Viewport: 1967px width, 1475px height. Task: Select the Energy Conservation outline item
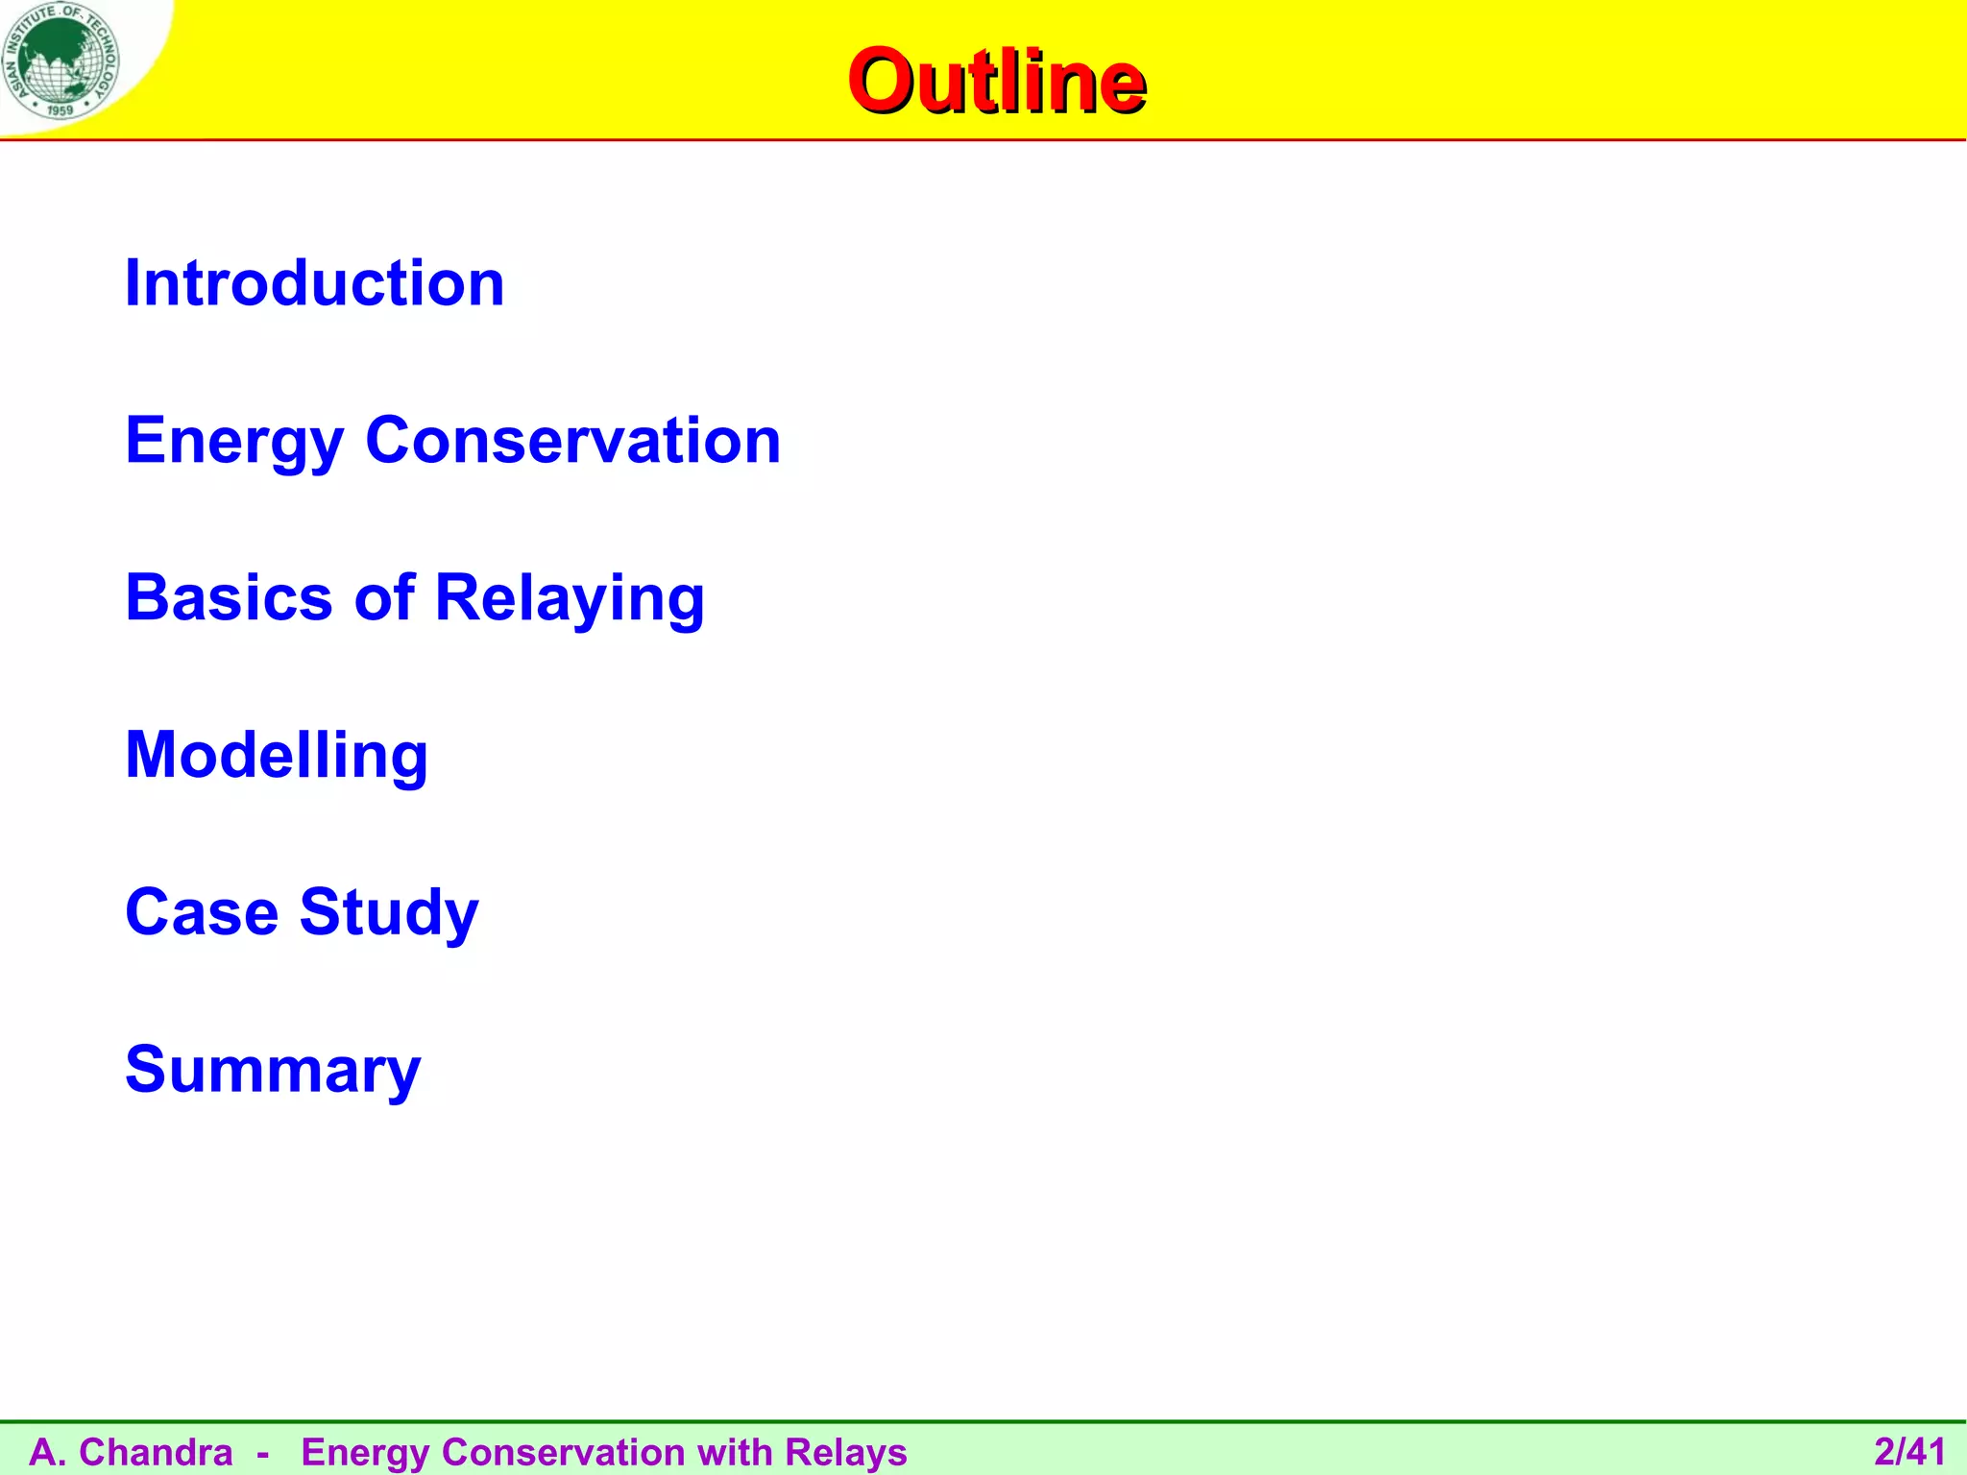click(x=452, y=441)
